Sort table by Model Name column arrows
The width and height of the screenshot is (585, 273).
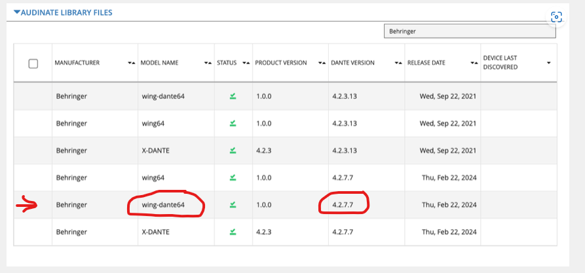(x=208, y=63)
